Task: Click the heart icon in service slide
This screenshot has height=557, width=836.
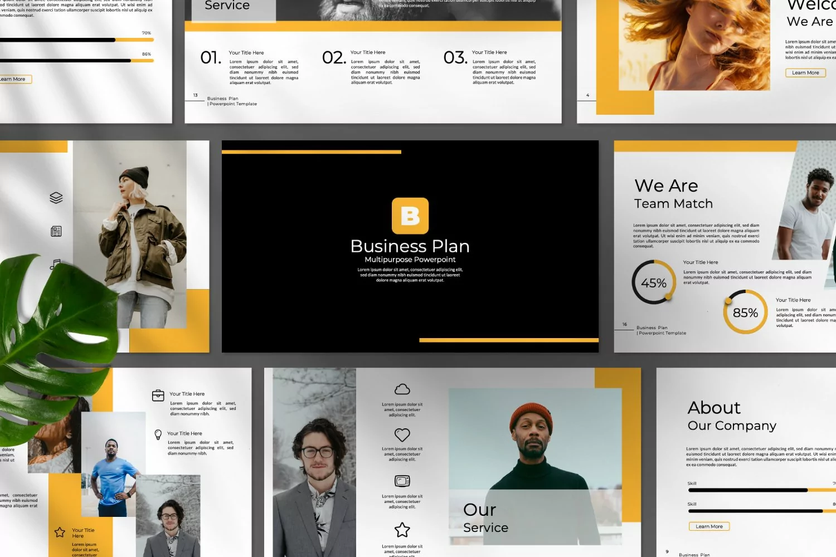Action: [x=402, y=434]
